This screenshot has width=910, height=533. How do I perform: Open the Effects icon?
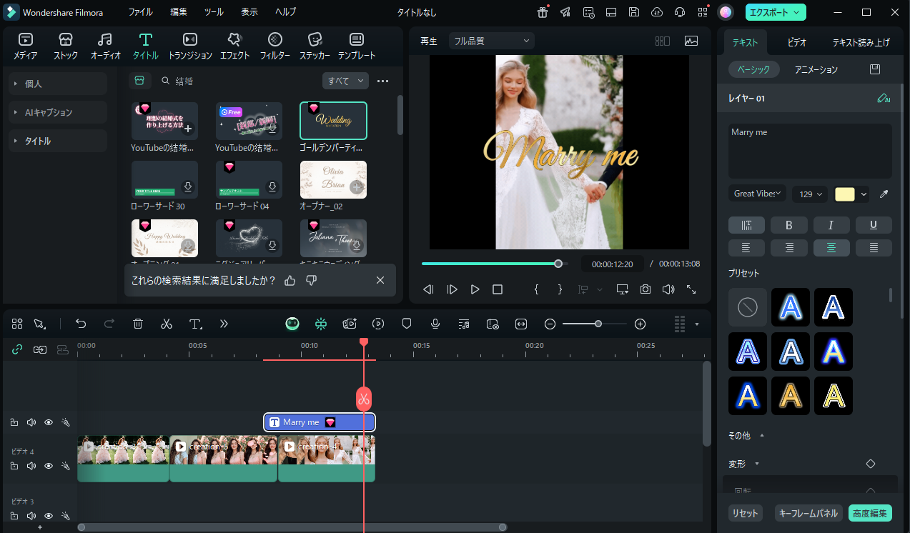coord(234,39)
